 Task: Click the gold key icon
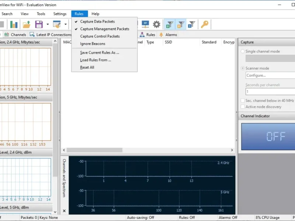[x=204, y=25]
